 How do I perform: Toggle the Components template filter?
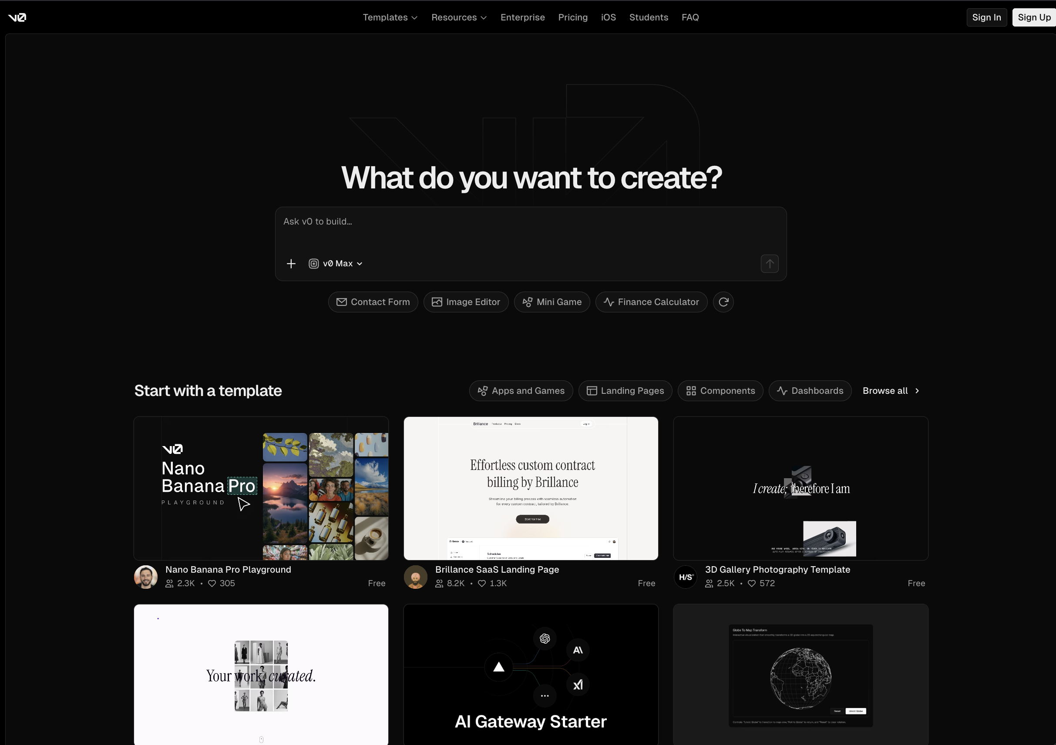tap(720, 390)
